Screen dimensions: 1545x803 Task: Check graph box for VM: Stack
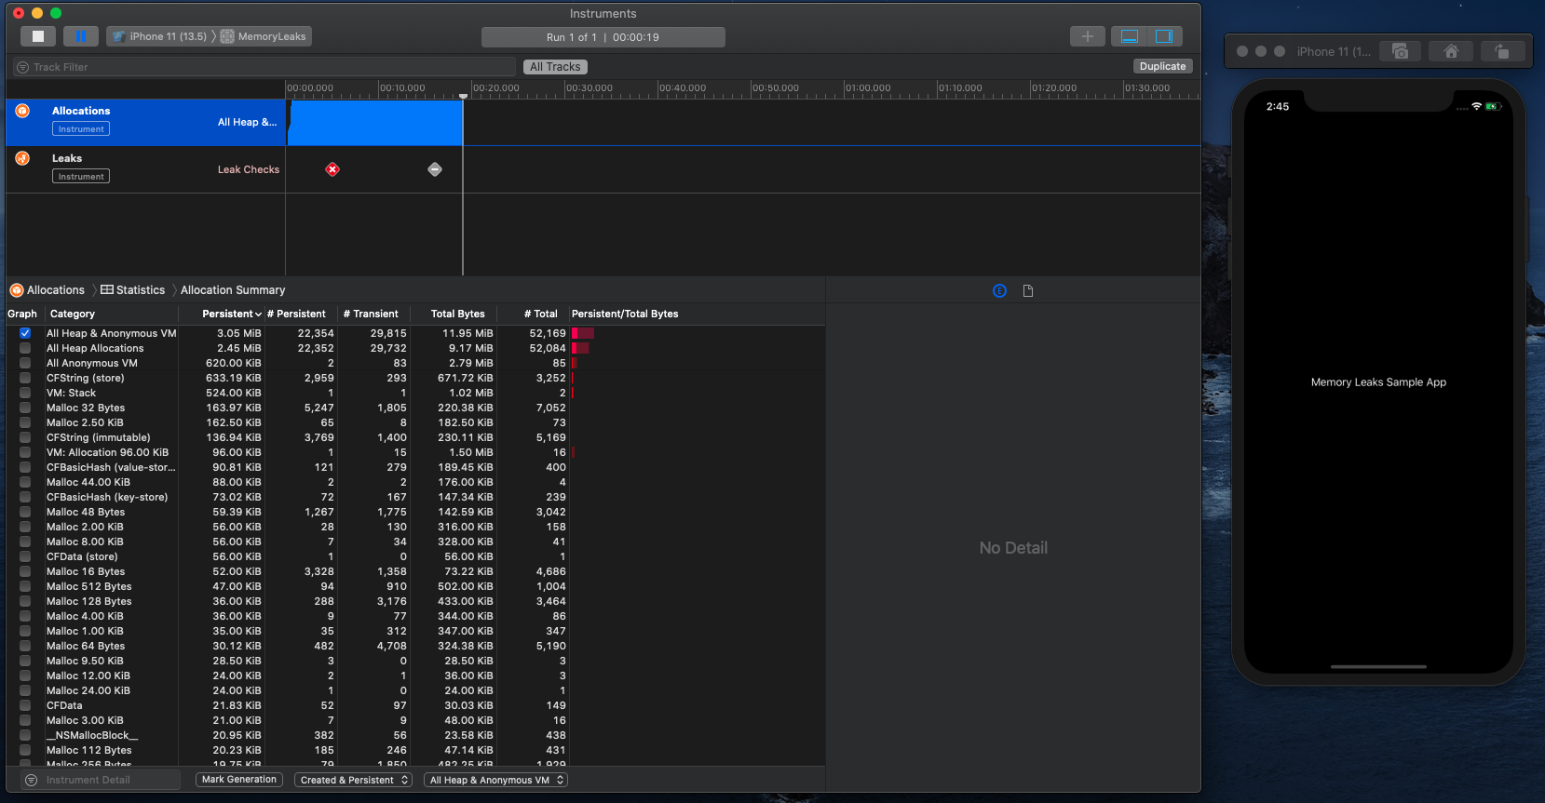(x=25, y=393)
